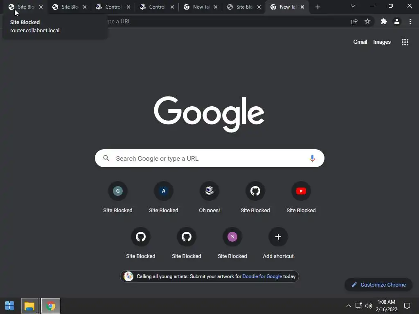Screen dimensions: 419x314
Task: Click the Google search box
Action: click(209, 158)
